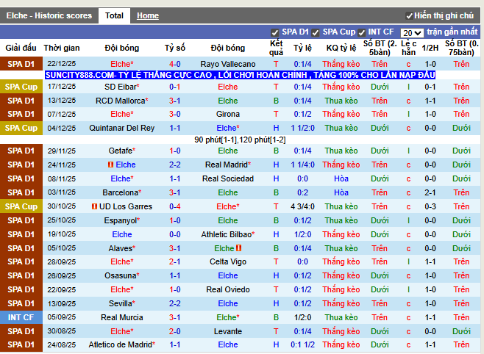Open Barcelona* team link

[122, 192]
